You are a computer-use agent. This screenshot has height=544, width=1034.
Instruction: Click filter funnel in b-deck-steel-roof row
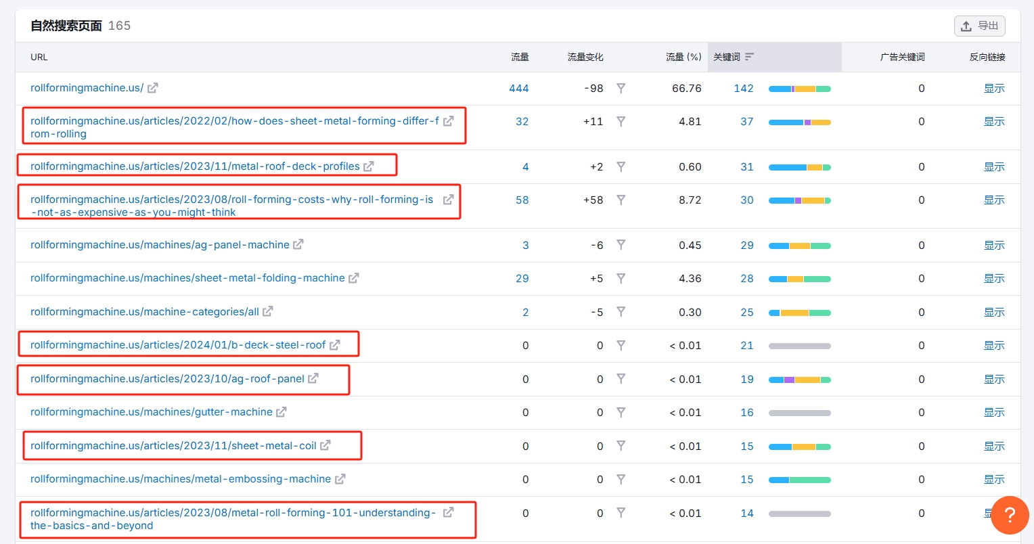tap(621, 345)
